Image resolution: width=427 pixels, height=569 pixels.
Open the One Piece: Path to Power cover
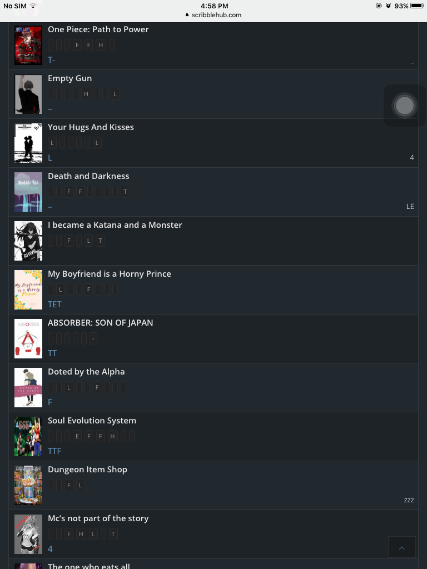[x=28, y=46]
